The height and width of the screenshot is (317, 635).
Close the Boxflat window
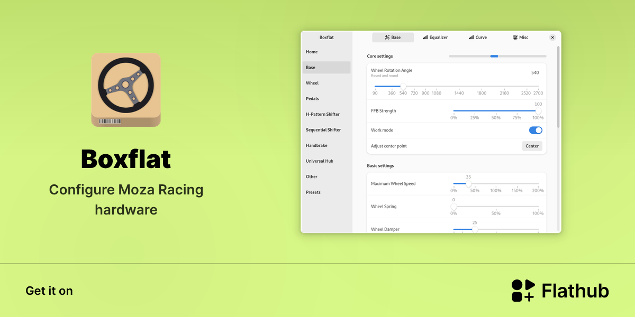point(552,38)
